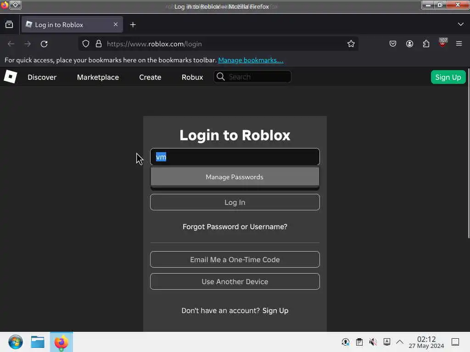Viewport: 470px width, 352px height.
Task: Go back using the back arrow
Action: click(x=11, y=44)
